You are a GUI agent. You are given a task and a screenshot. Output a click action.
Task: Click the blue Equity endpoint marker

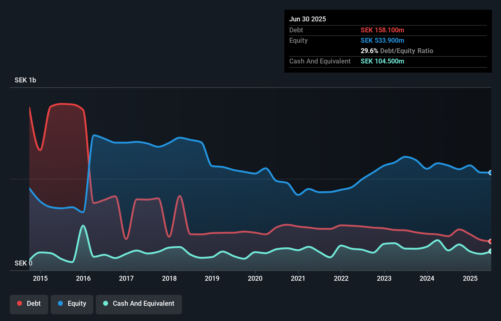[x=490, y=173]
